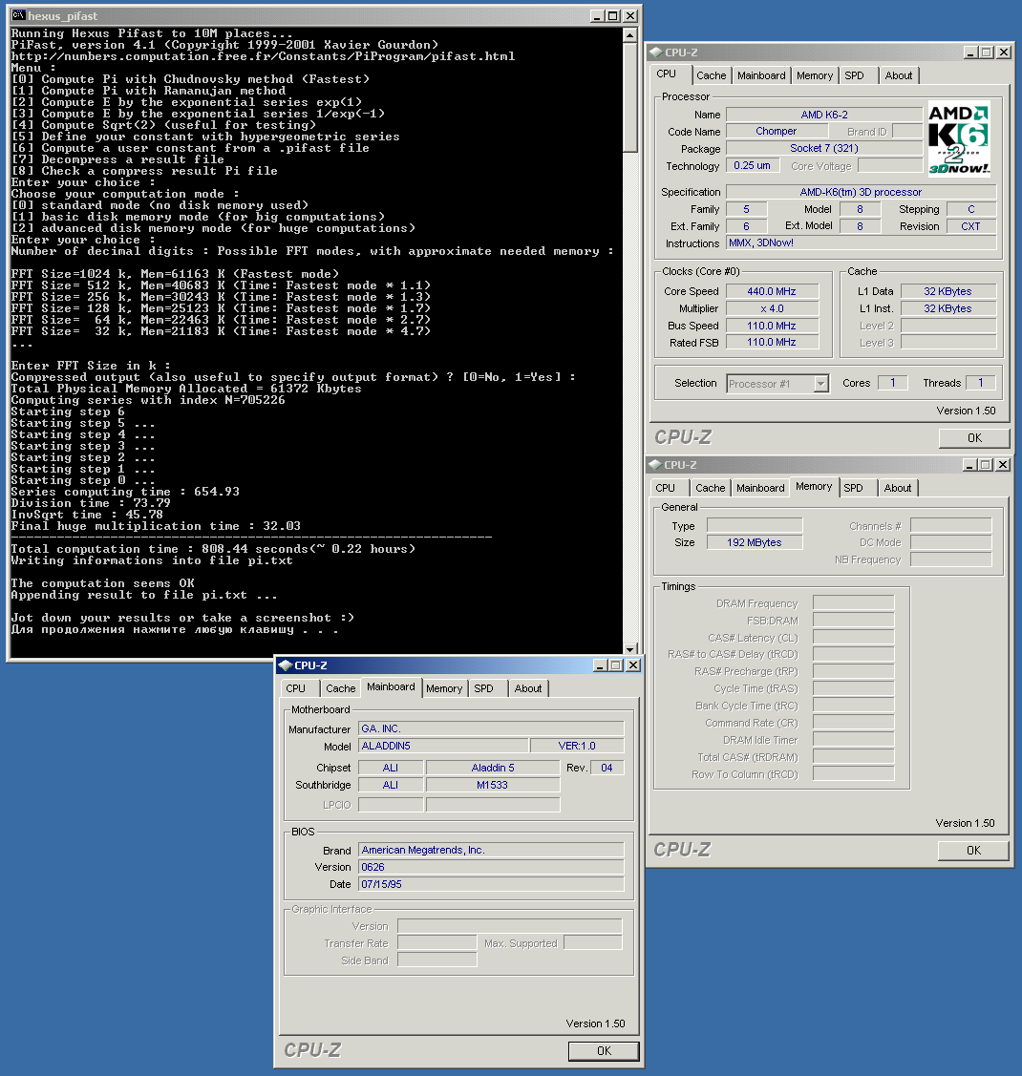Click the Package field Socket 7 (321)

pos(823,148)
